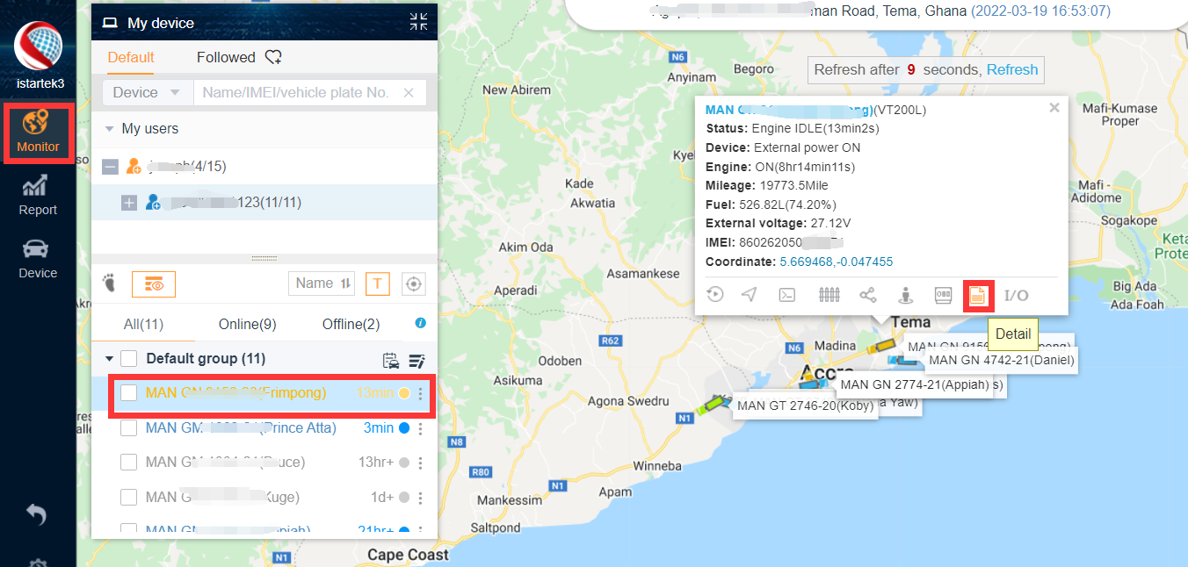Switch to the Followed tab
The image size is (1188, 567).
pos(226,57)
